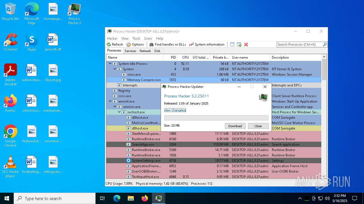Viewport: 364px width, 204px height.
Task: Select the SearchApp.exe process row
Action: point(214,144)
